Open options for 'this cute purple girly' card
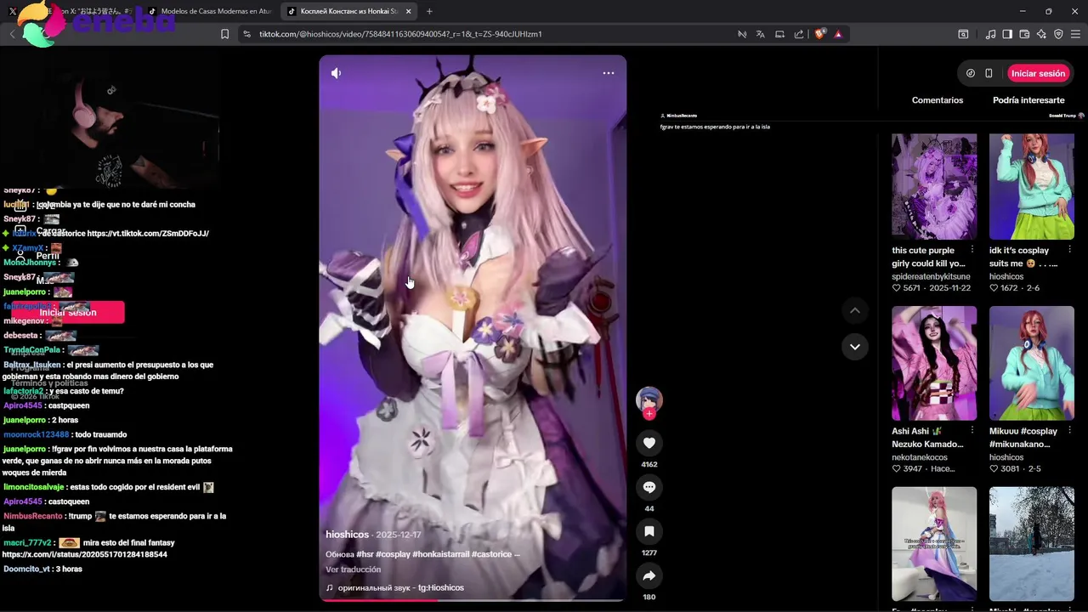 click(972, 250)
